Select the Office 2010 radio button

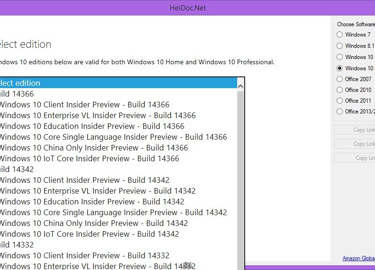(339, 90)
